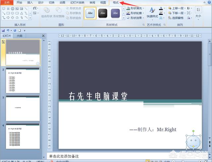212x162 pixels.
Task: Select slide 2 thumbnail
Action: click(23, 80)
